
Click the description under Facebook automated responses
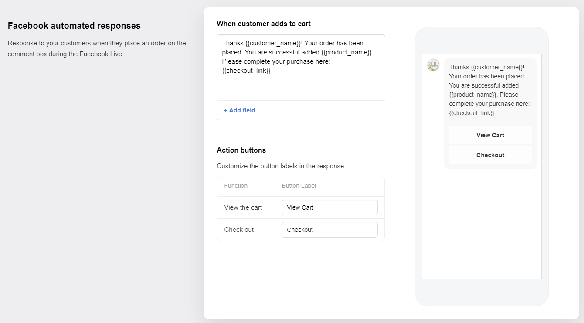[97, 49]
